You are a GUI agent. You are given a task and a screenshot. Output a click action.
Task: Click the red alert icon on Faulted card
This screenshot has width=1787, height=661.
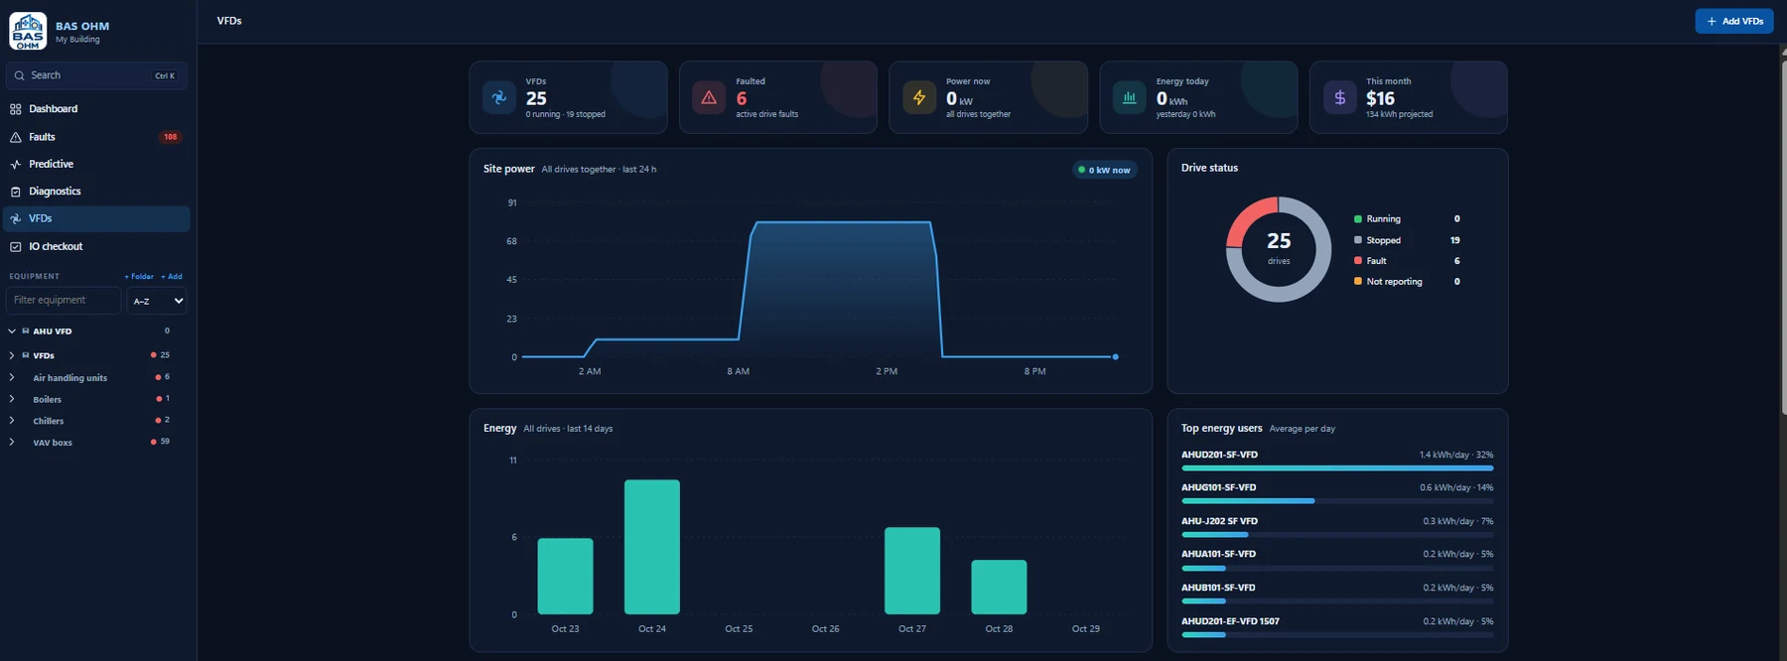(709, 97)
